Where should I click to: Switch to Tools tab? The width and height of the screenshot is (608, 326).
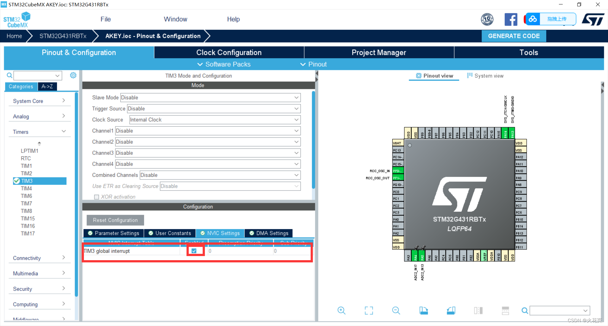(x=529, y=53)
